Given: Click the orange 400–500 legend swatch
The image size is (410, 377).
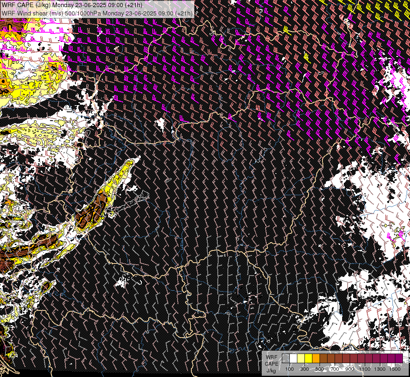Looking at the screenshot, I should (316, 358).
